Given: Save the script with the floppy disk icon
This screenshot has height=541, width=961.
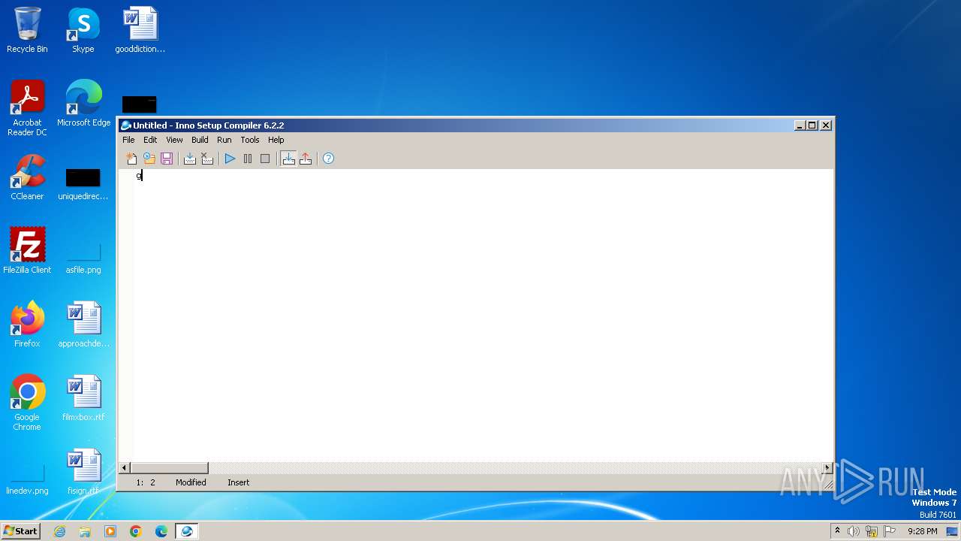Looking at the screenshot, I should [x=167, y=159].
